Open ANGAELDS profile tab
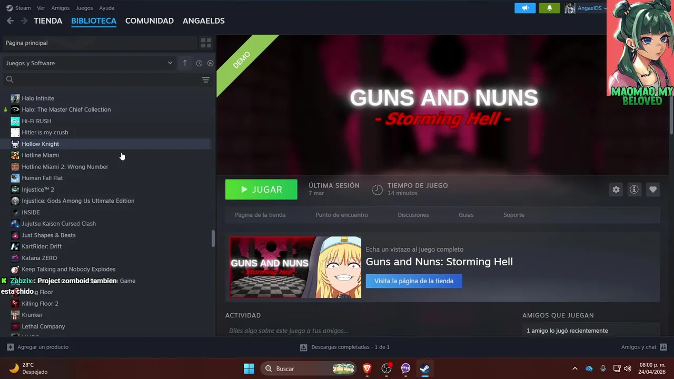The width and height of the screenshot is (674, 379). pos(204,21)
